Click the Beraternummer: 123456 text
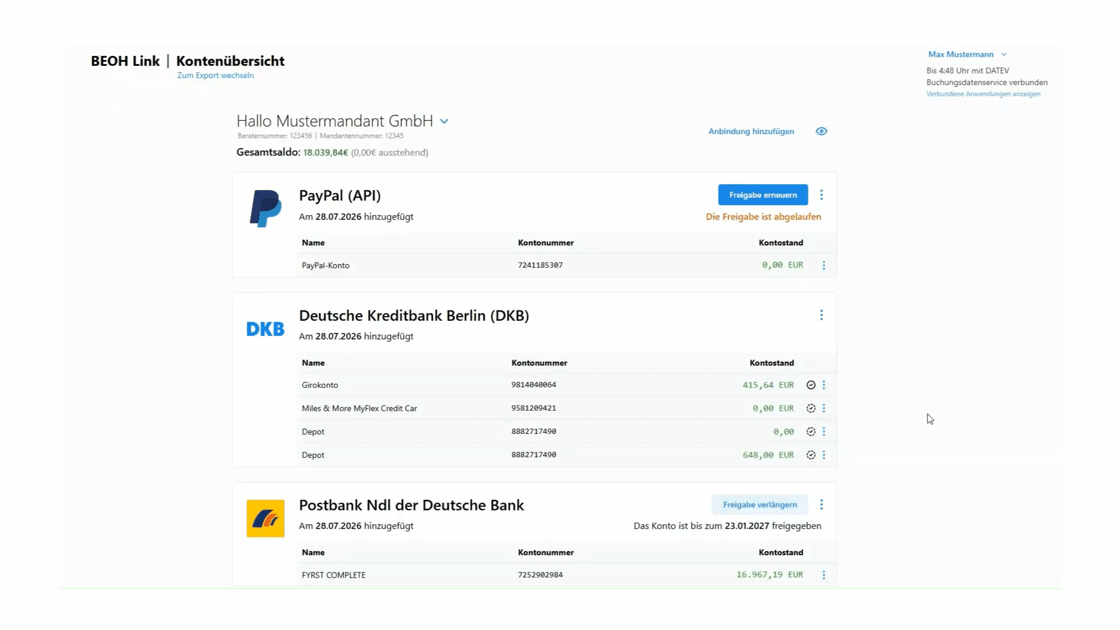The image size is (1120, 630). tap(275, 136)
